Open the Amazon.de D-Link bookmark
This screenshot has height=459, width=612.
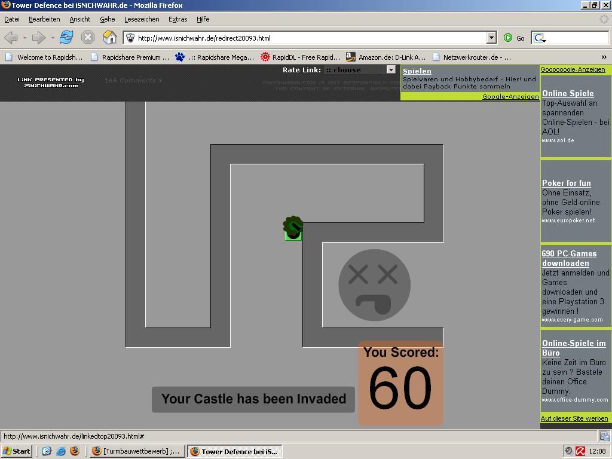point(386,57)
